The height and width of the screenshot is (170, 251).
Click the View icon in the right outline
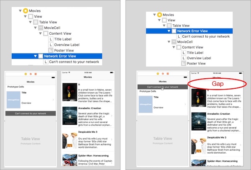pyautogui.click(x=164, y=20)
